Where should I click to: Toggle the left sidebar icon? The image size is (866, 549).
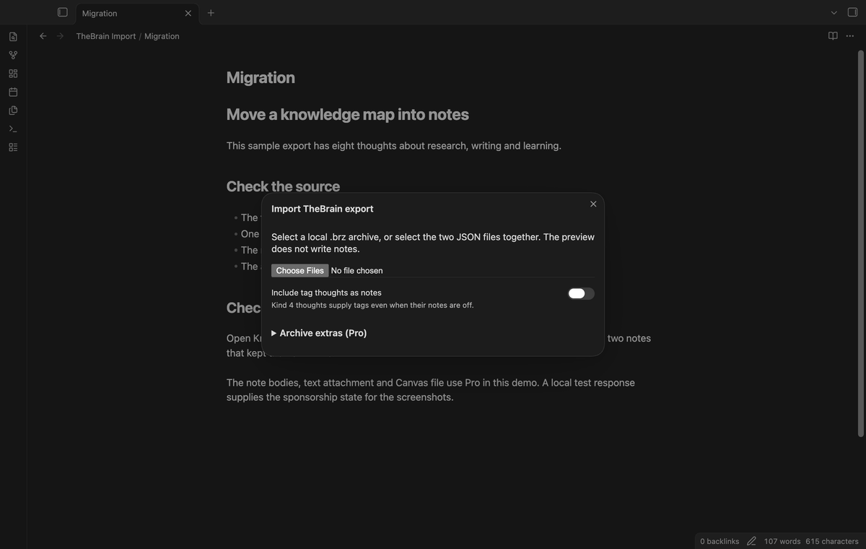point(63,12)
